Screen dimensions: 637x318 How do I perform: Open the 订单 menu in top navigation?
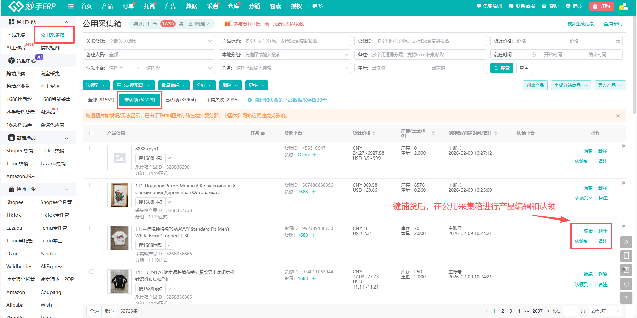(128, 6)
